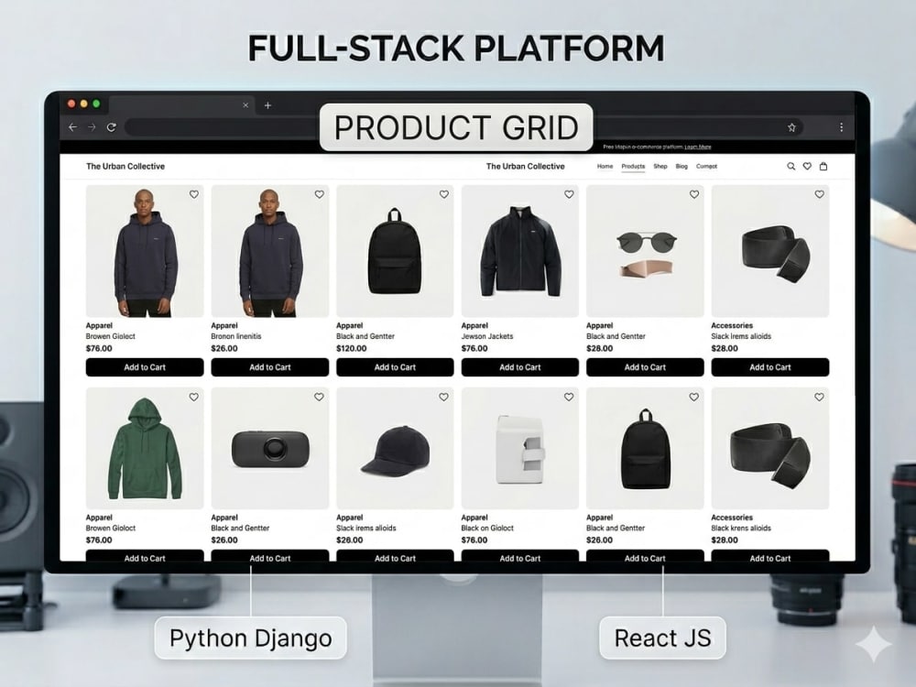Add Slack lrems alioids belt to cart
This screenshot has height=687, width=916.
(x=770, y=367)
